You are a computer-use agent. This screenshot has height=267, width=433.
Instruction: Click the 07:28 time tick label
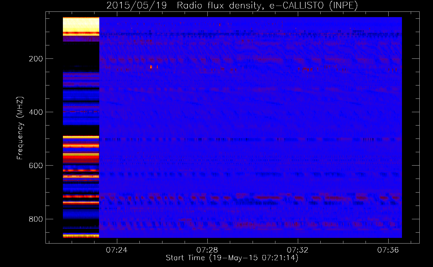[x=207, y=250]
